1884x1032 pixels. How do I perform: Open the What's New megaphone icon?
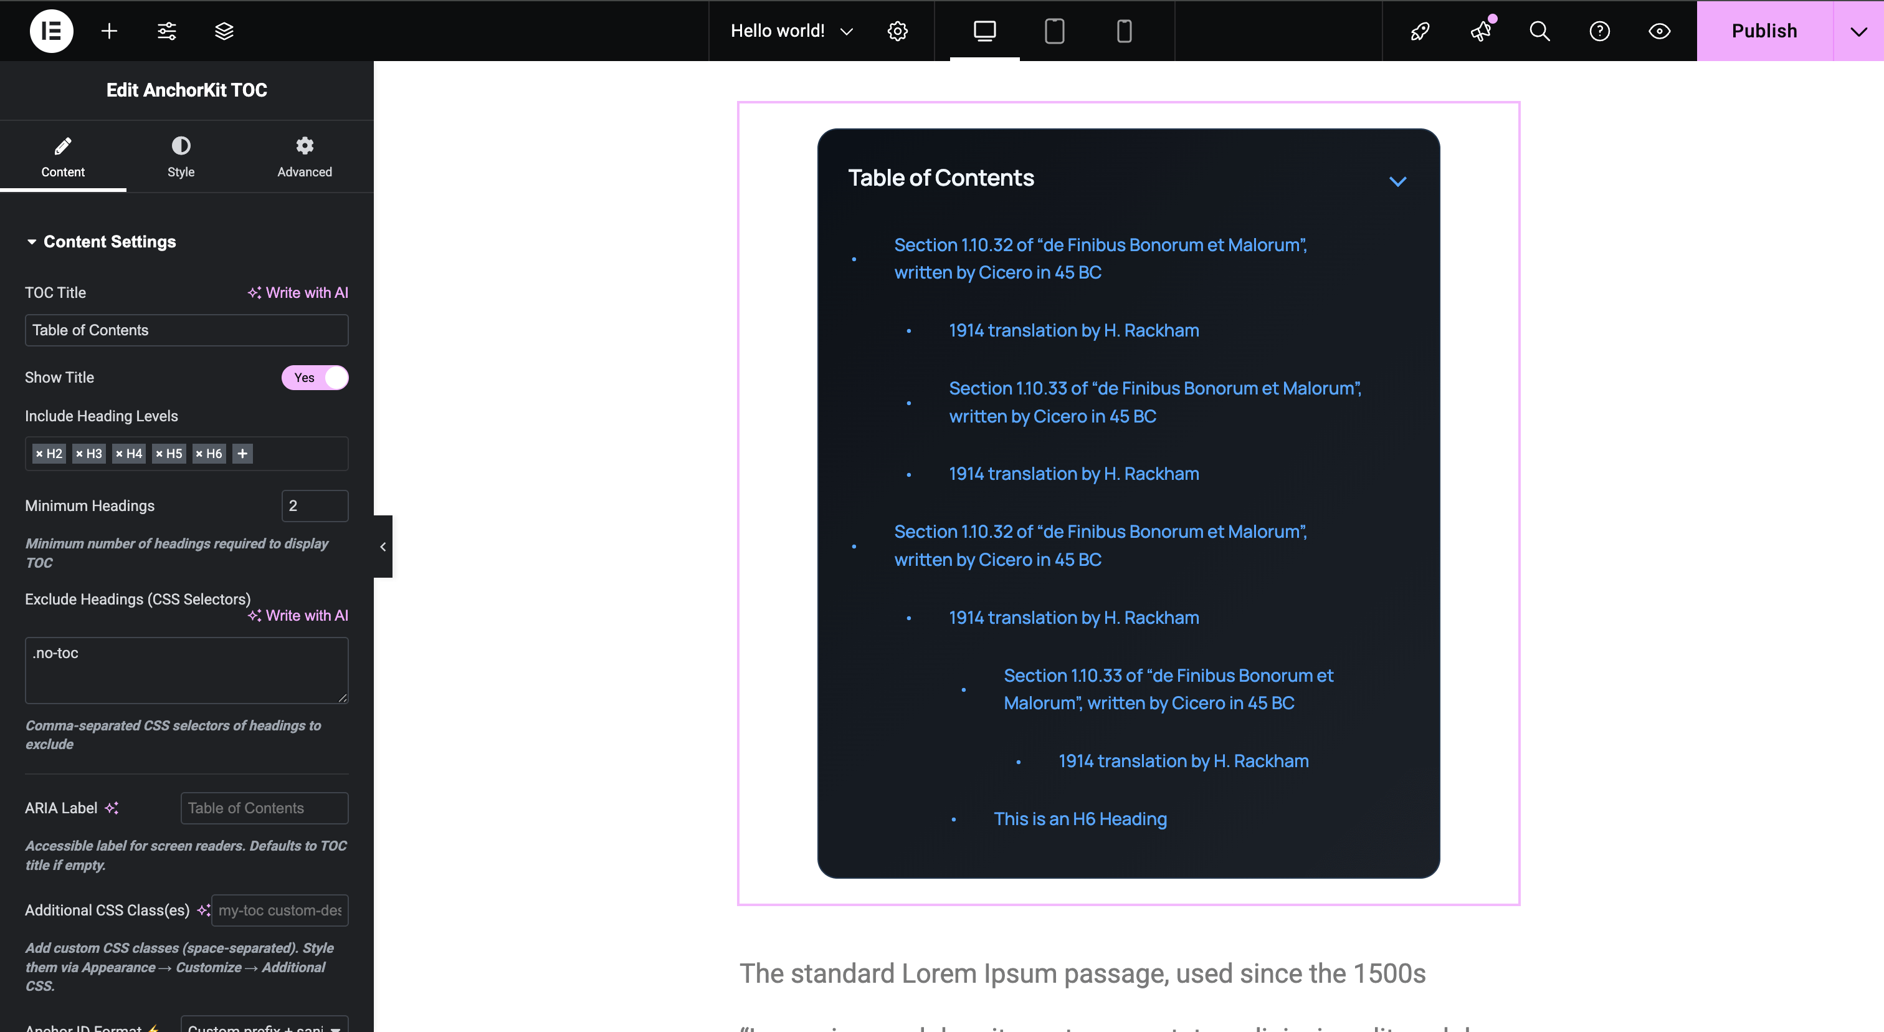[x=1480, y=31]
